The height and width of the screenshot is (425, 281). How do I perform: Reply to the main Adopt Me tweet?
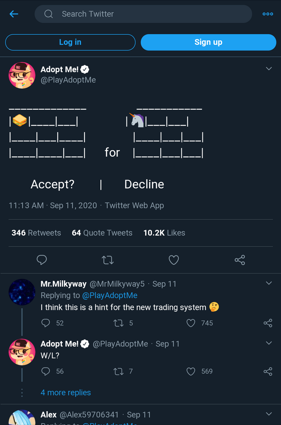pos(42,260)
